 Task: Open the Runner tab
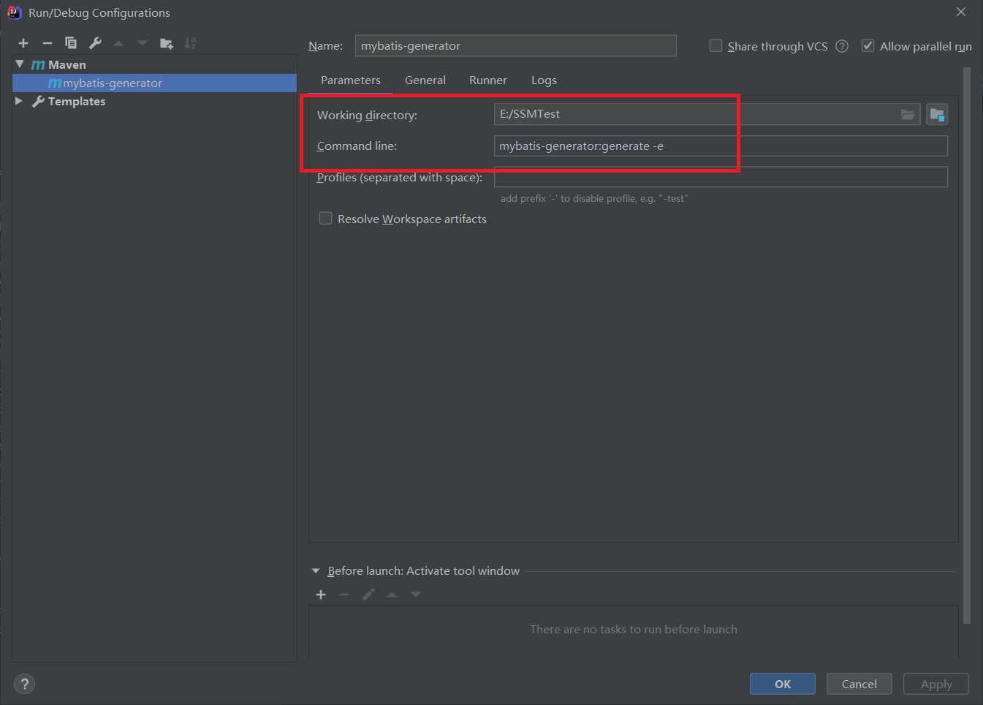488,80
